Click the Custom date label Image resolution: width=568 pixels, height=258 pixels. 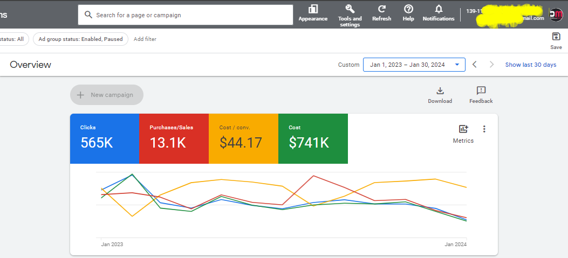pyautogui.click(x=349, y=65)
